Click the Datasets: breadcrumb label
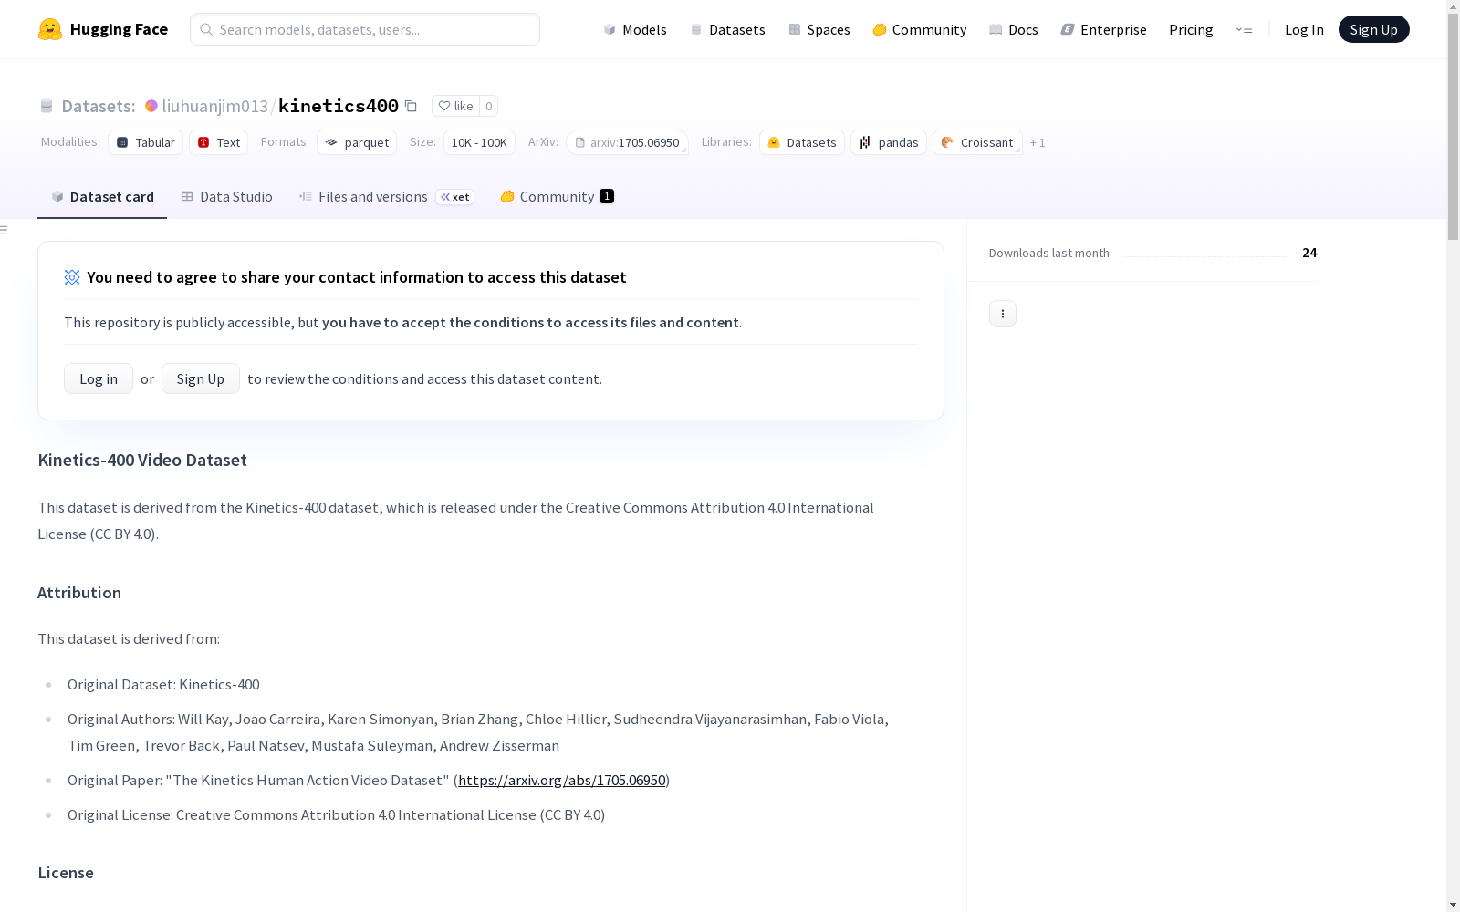 [98, 106]
